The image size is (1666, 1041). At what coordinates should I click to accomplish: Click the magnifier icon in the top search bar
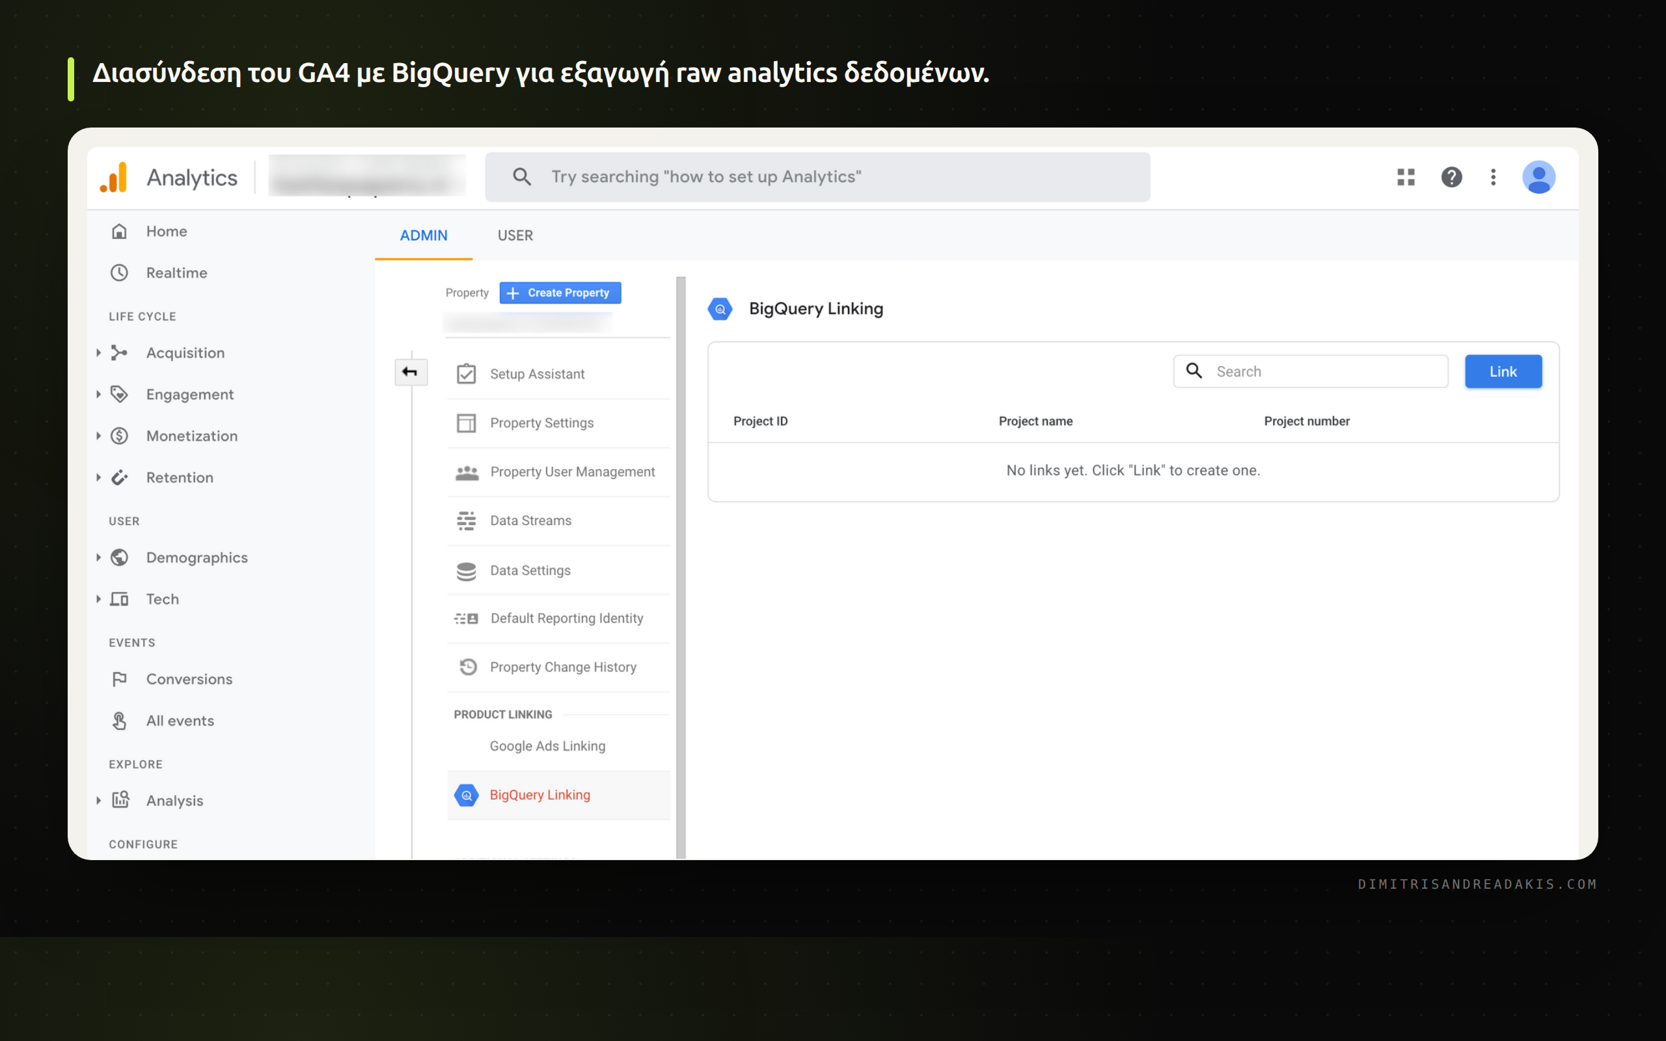click(522, 177)
